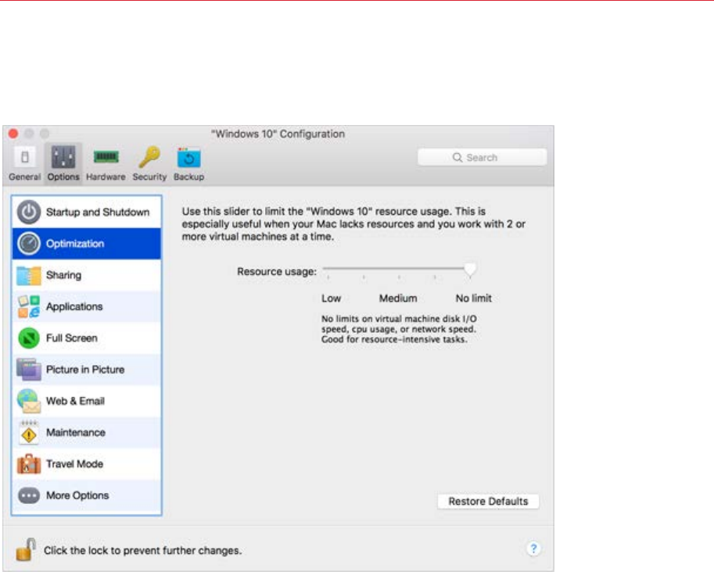The width and height of the screenshot is (714, 572).
Task: Select Startup and Shutdown in the sidebar
Action: coord(87,212)
